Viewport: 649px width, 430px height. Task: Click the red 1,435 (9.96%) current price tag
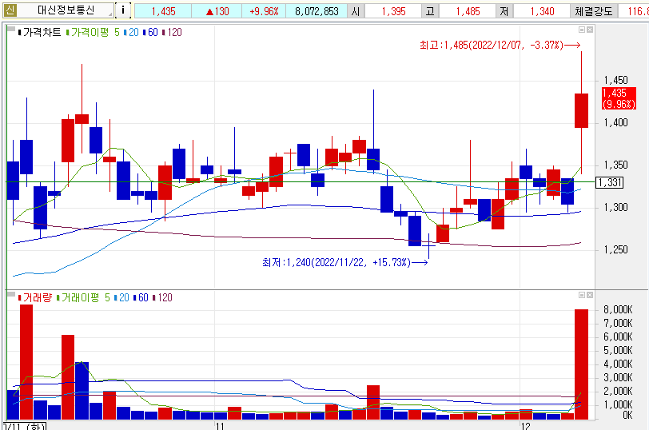(x=619, y=98)
